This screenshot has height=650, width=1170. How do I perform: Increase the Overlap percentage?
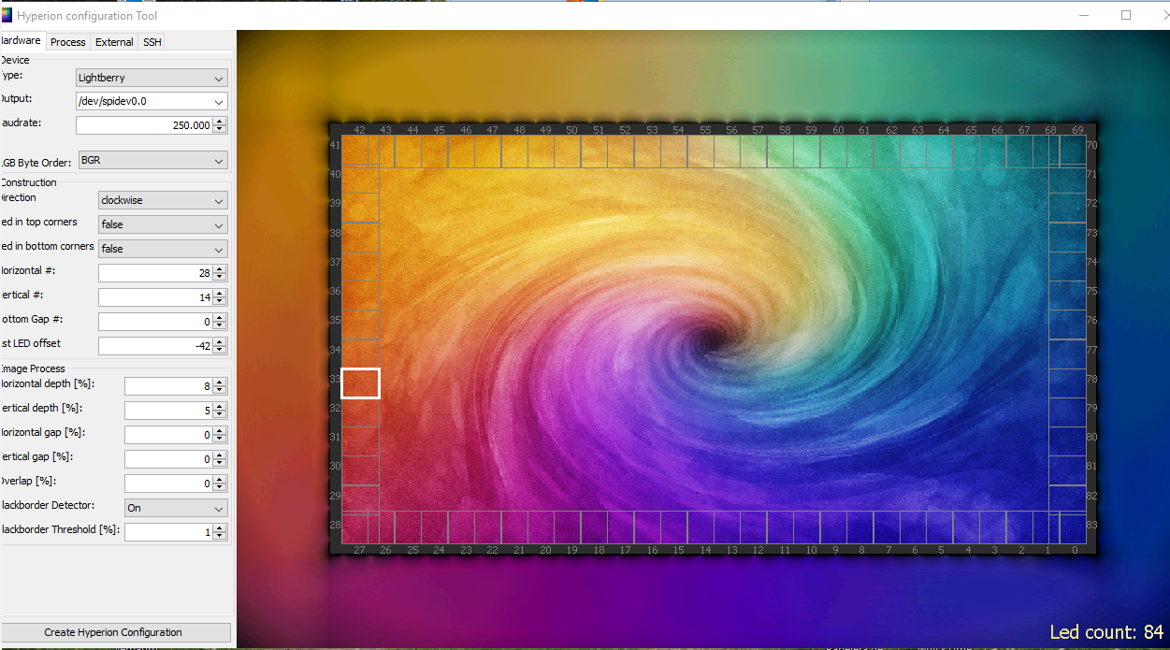pos(220,479)
